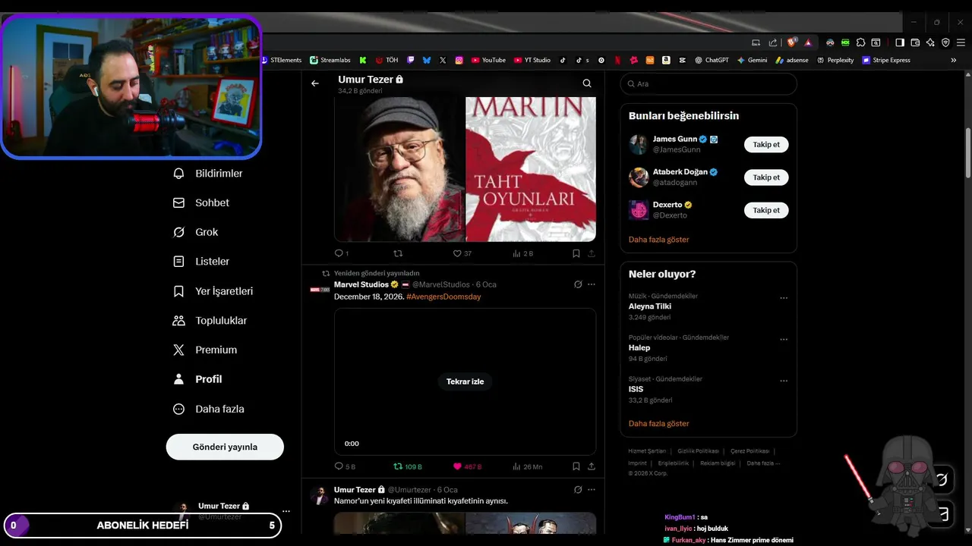
Task: Follow Ataberk Doğan with Takip et
Action: tap(766, 177)
